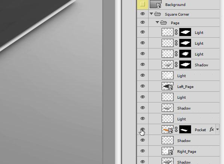Viewport: 224px width, 164px height.
Task: Select thumbnail of Light layer above Left_Page
Action: pos(168,75)
